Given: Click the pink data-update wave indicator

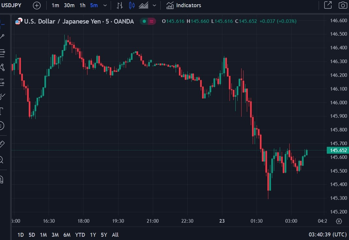Looking at the screenshot, I should click(151, 21).
